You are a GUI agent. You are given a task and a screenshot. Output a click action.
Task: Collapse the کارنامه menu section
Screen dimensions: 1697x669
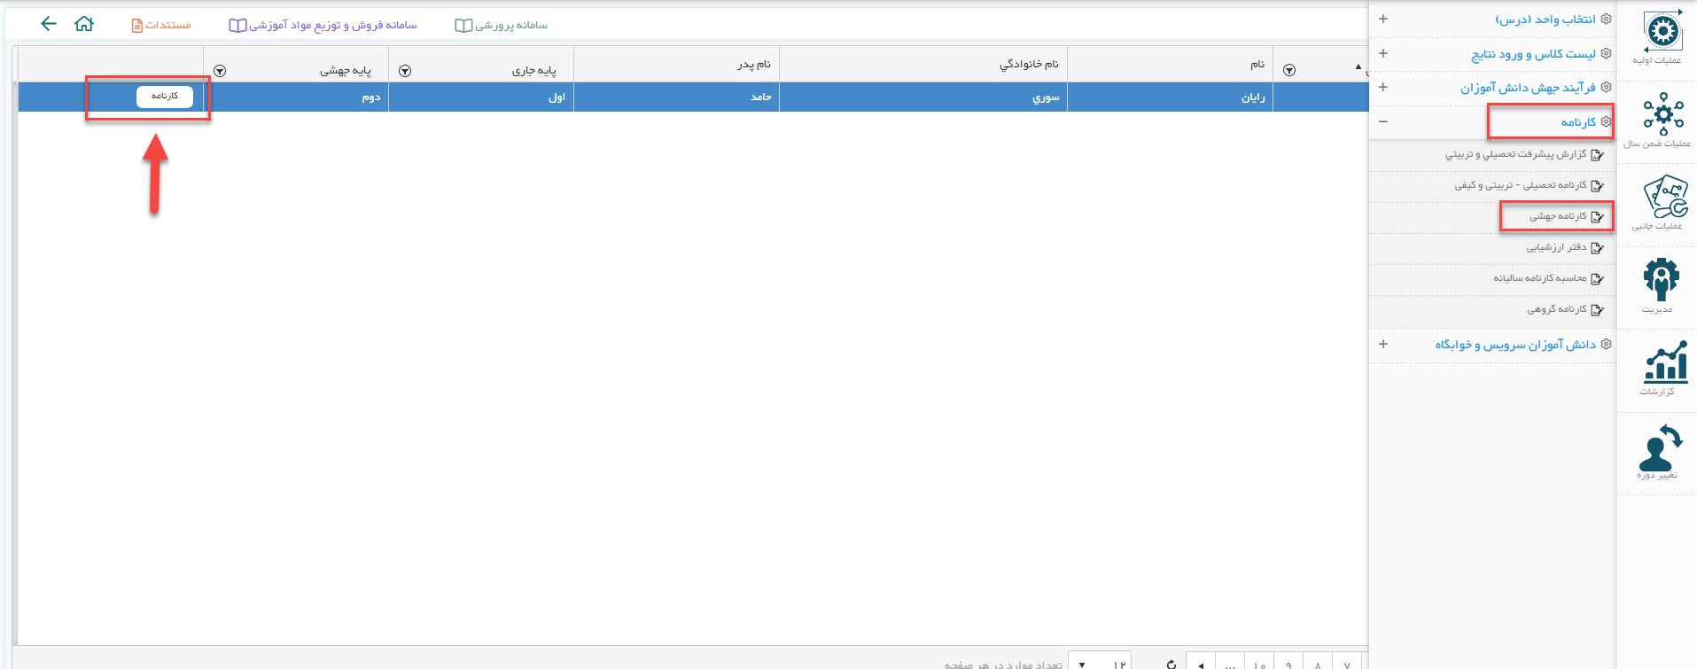point(1383,121)
